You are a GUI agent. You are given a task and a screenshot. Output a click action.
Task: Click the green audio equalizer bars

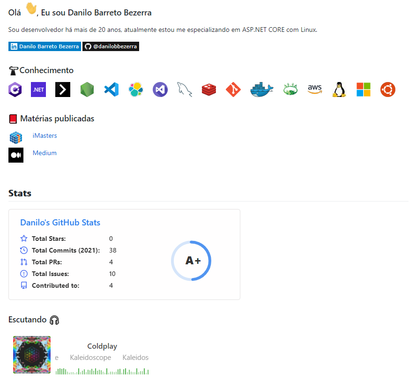click(102, 371)
